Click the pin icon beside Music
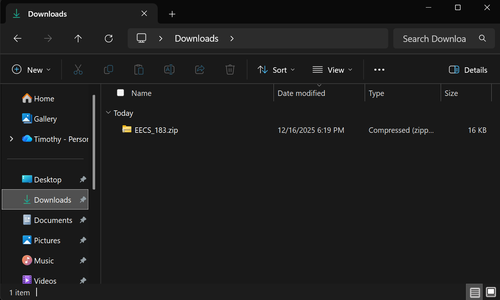Screen dimensions: 500x300 pyautogui.click(x=83, y=261)
